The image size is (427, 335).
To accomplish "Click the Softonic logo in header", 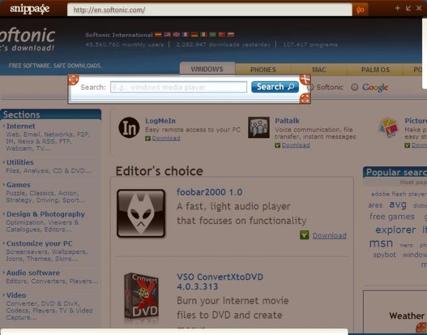I will click(x=27, y=40).
